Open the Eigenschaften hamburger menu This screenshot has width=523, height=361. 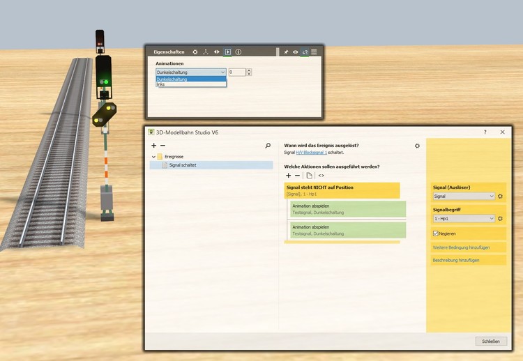[x=314, y=52]
